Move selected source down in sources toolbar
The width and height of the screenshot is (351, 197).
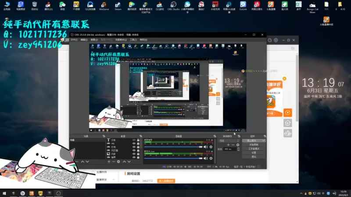129,162
